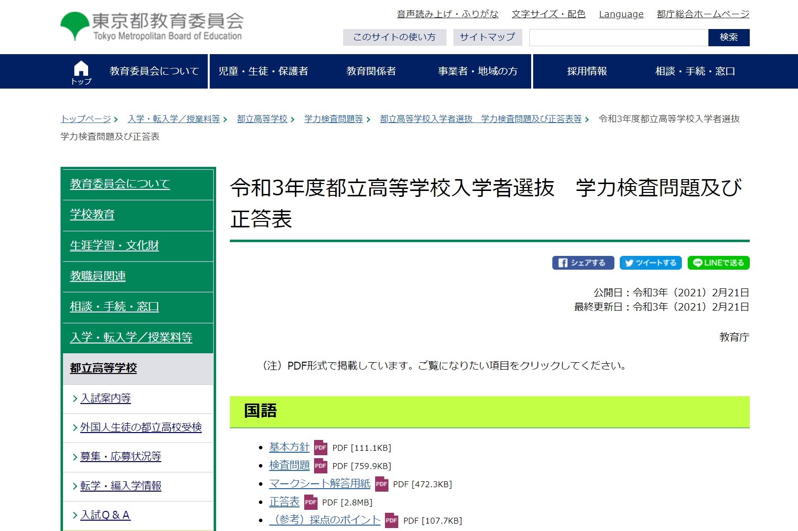Share the page via the Facebook シェアする icon

(x=583, y=263)
